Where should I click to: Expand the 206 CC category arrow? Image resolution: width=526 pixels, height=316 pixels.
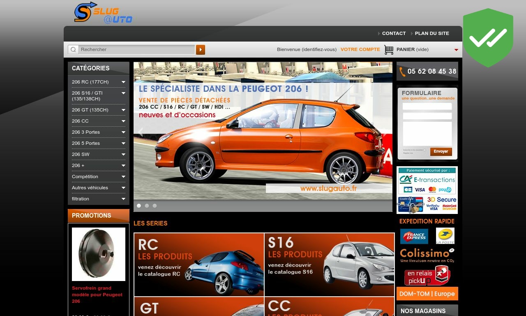(x=123, y=121)
